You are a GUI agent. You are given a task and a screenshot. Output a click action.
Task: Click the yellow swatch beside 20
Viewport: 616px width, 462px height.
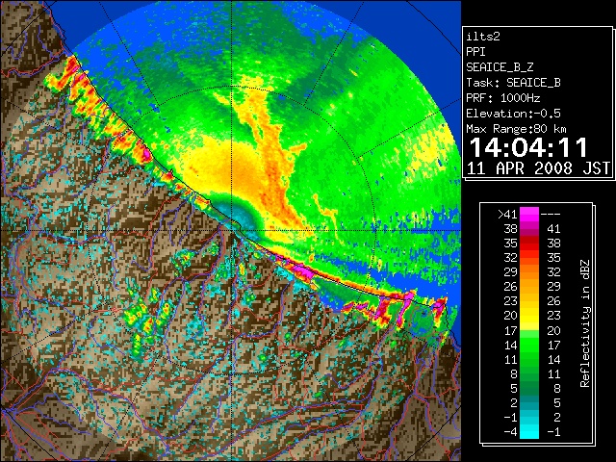click(x=529, y=316)
